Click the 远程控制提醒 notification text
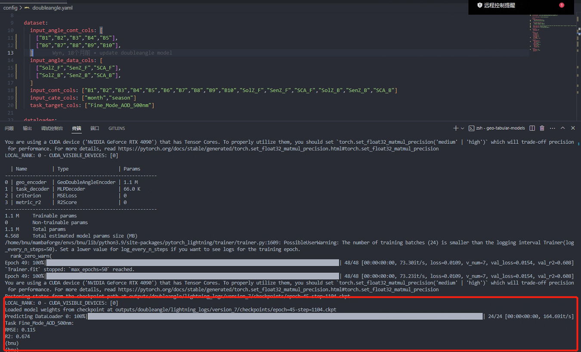The image size is (581, 352). coord(500,6)
